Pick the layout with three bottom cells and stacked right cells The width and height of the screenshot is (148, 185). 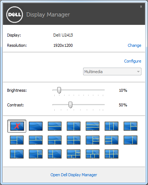click(x=74, y=154)
